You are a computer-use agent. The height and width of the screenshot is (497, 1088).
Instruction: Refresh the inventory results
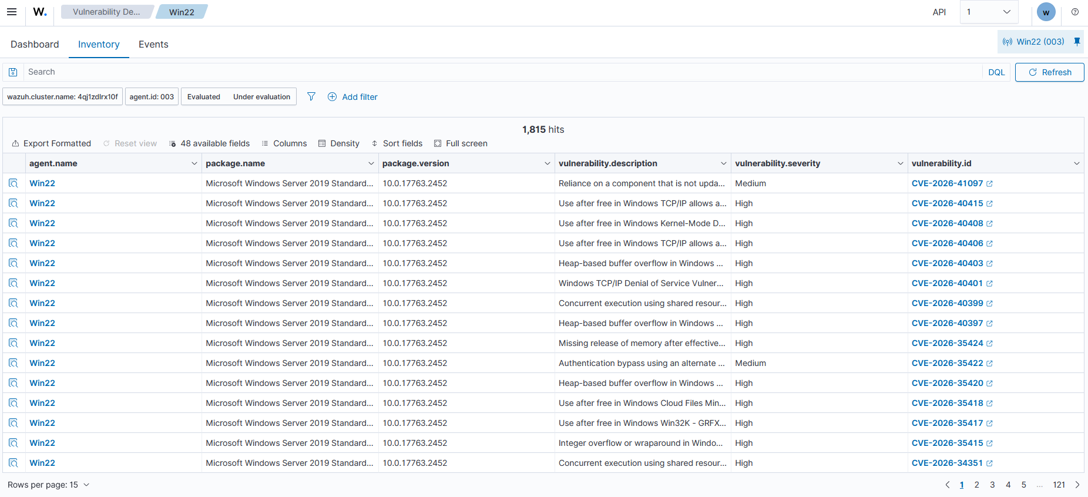click(1049, 72)
